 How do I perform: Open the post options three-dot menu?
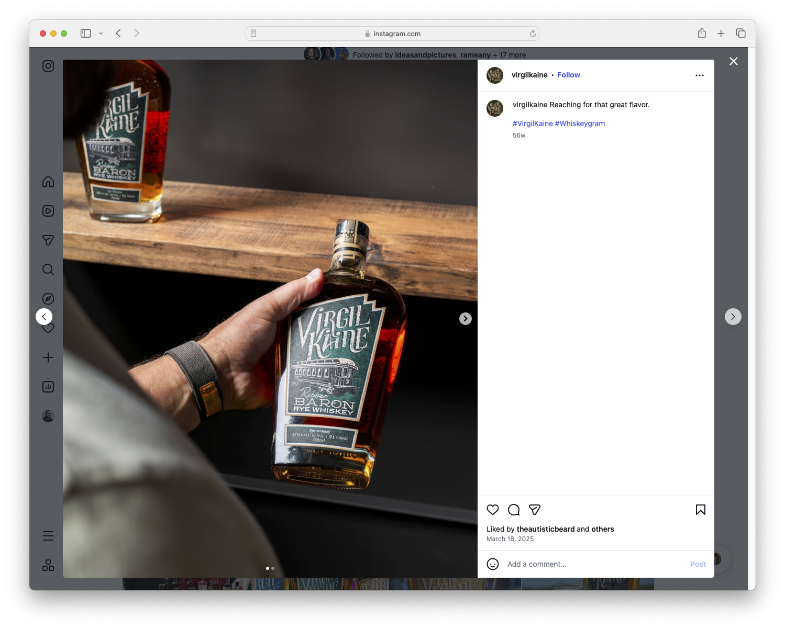tap(700, 75)
